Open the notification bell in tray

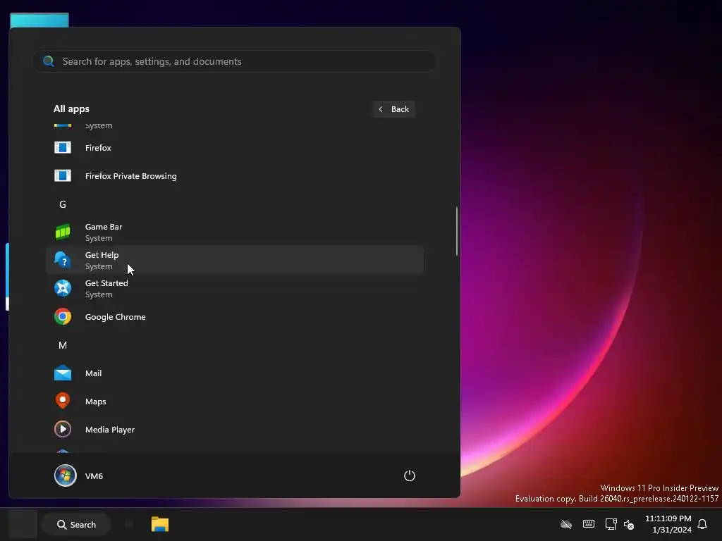pos(702,524)
